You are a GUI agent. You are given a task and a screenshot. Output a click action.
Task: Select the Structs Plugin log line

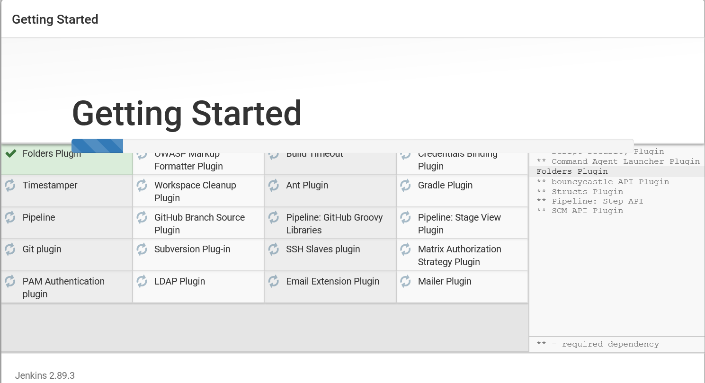click(580, 192)
